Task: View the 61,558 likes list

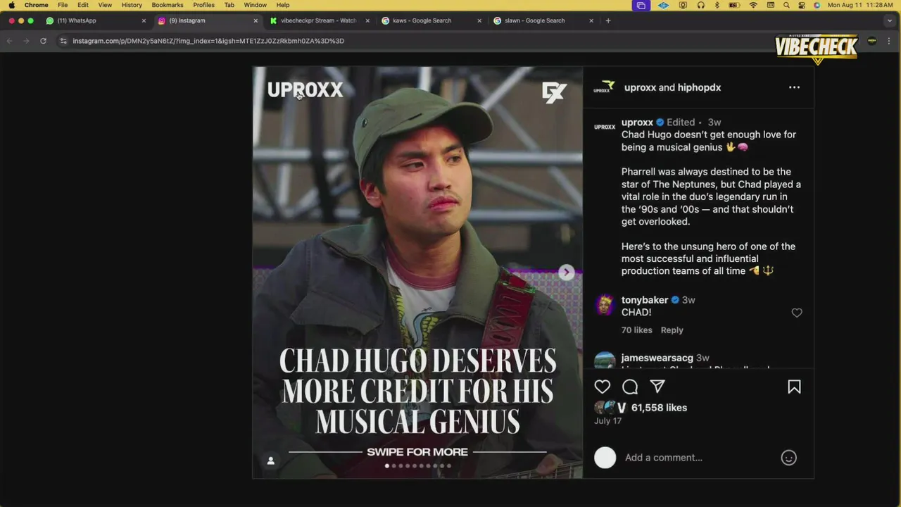Action: click(x=659, y=408)
